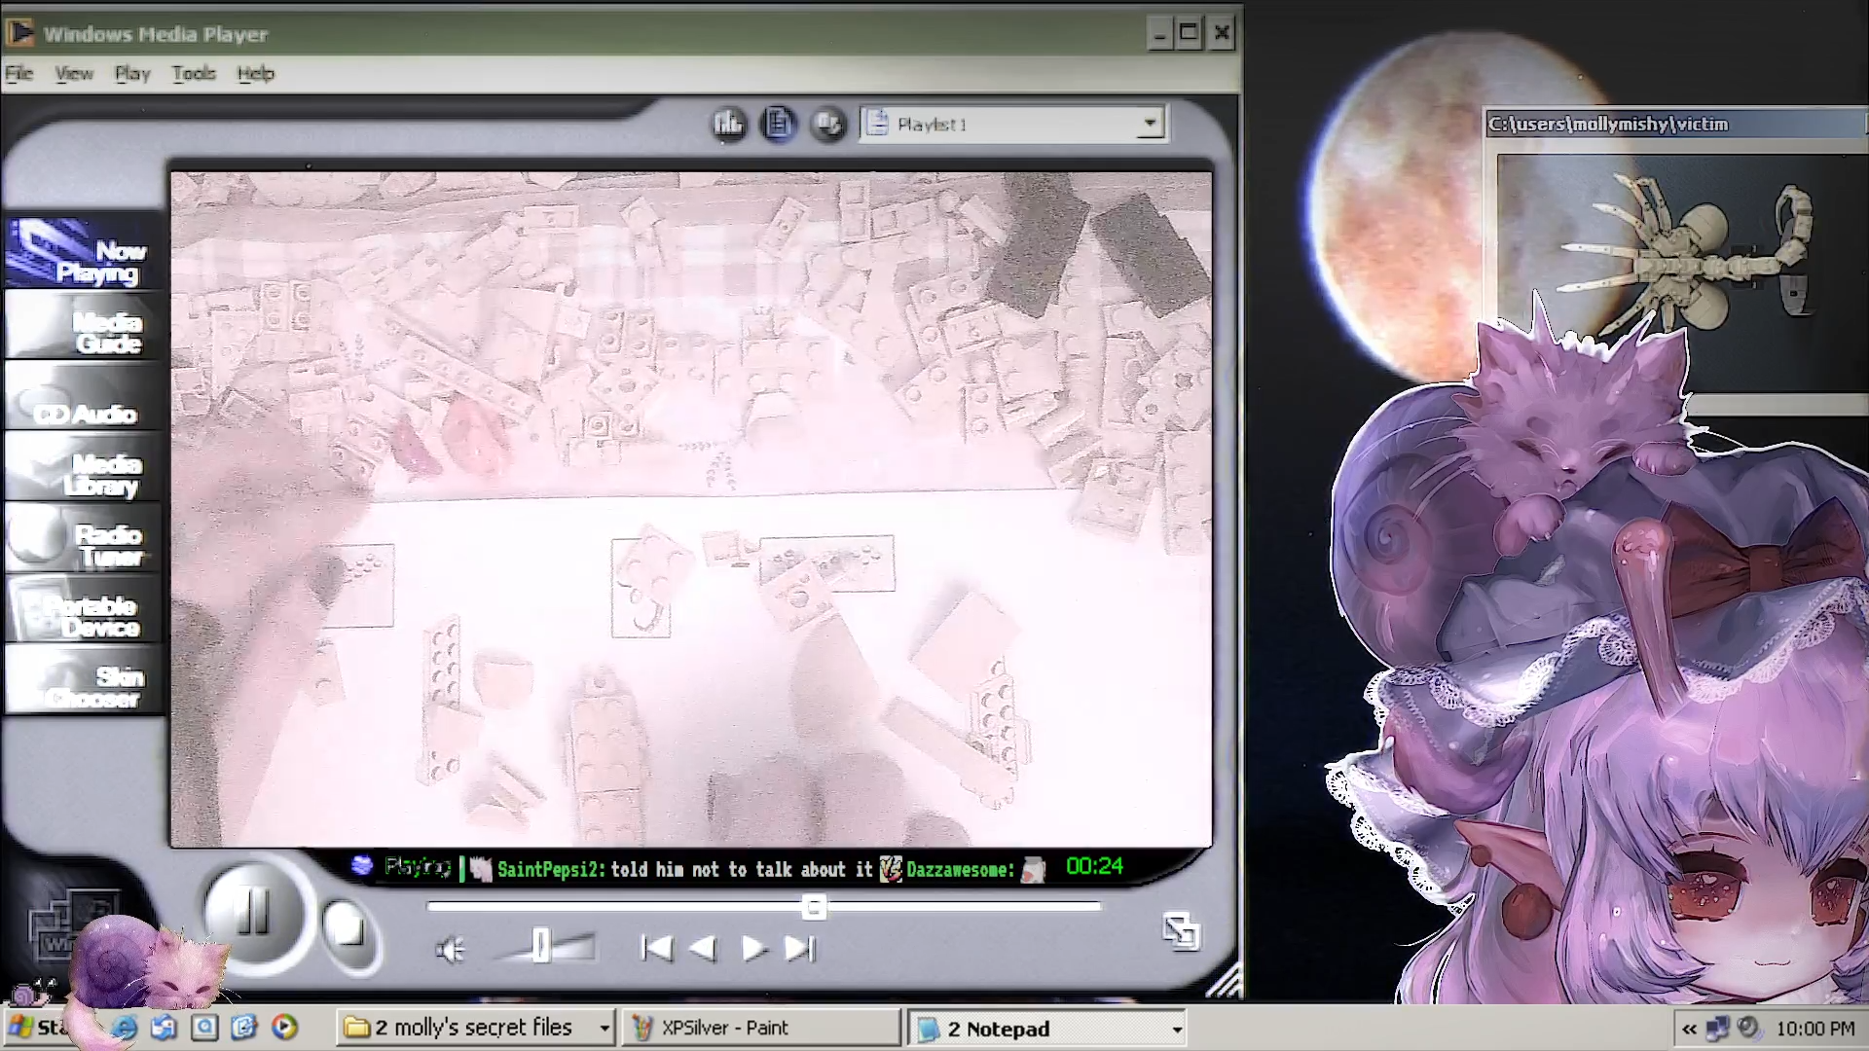The height and width of the screenshot is (1051, 1869).
Task: Open the 2 Notepad taskbar group
Action: 1048,1029
